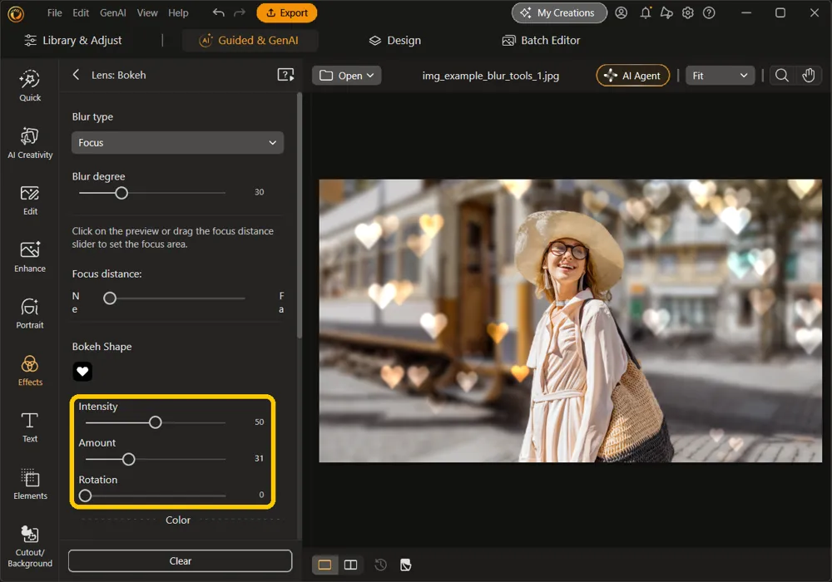Open the Cutout/Background sidebar tool
Screen dimensions: 832x582
tap(30, 546)
